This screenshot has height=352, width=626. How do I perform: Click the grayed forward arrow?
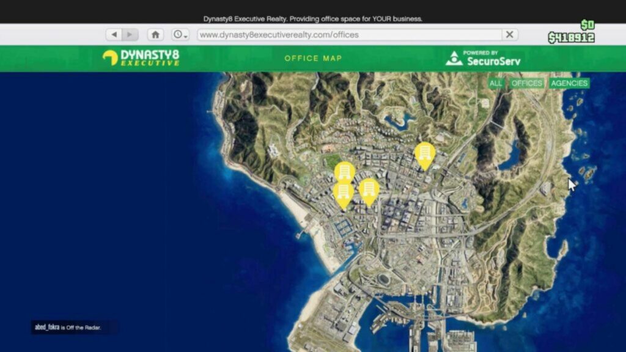click(x=130, y=34)
